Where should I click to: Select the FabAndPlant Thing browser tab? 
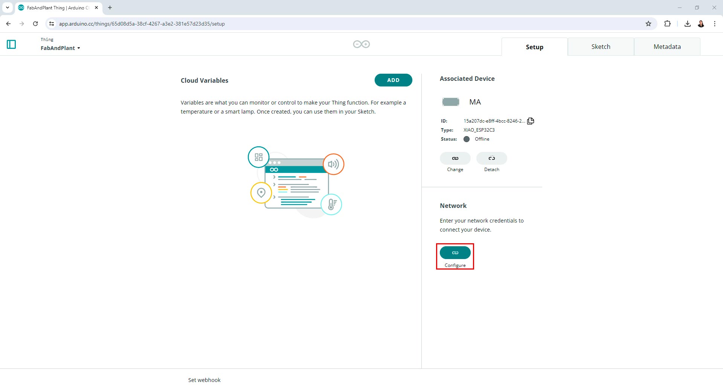(x=59, y=8)
